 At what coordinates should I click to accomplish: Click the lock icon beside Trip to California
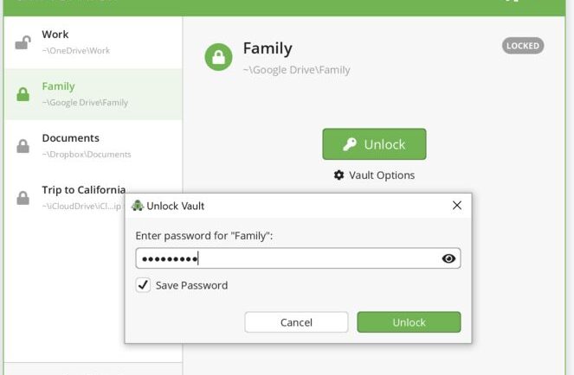23,198
